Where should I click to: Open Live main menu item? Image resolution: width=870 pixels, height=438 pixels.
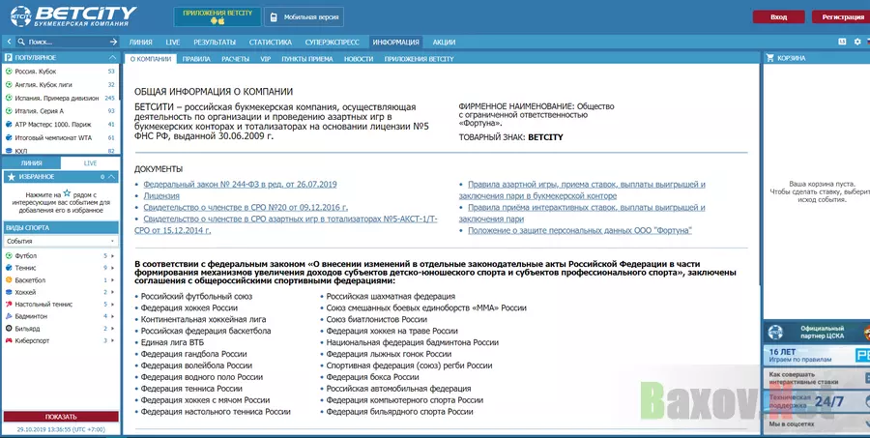[173, 43]
